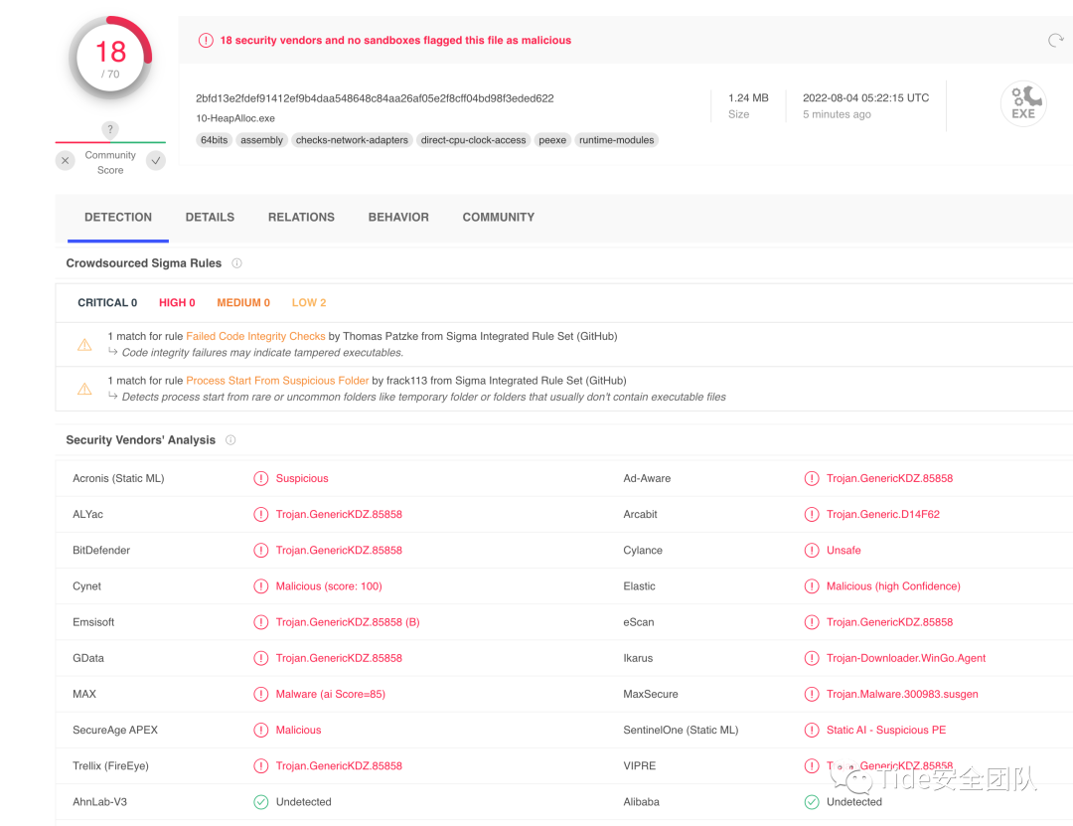Click the 1.24 MB size value
This screenshot has height=826, width=1073.
pyautogui.click(x=748, y=98)
